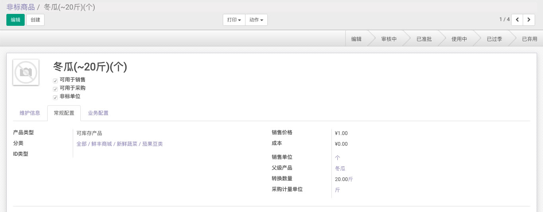Viewport: 543px width, 212px height.
Task: Click the 销售价格 field label
Action: [x=282, y=133]
